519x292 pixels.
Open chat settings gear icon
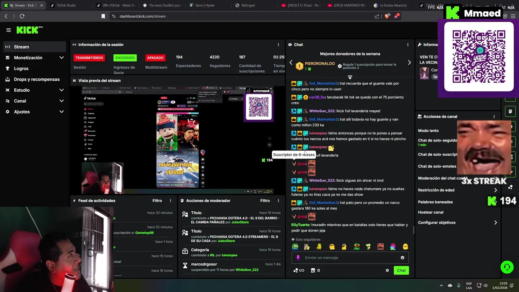point(387,271)
